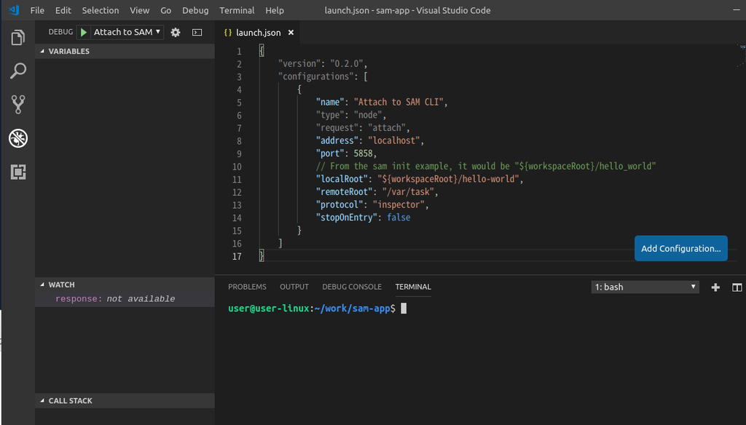Open the 1: bash terminal selector dropdown
This screenshot has height=425, width=746.
click(645, 287)
